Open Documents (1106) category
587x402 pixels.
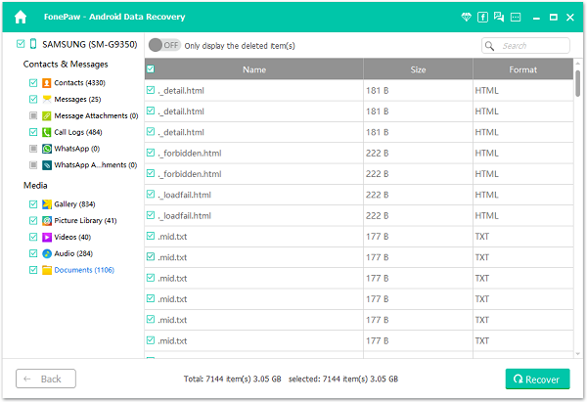84,270
